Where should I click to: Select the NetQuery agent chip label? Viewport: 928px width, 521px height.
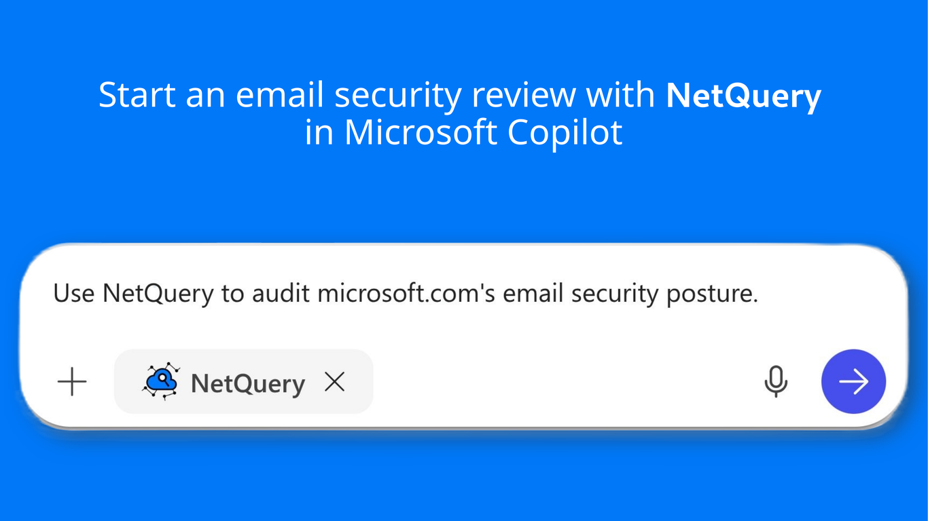tap(247, 383)
